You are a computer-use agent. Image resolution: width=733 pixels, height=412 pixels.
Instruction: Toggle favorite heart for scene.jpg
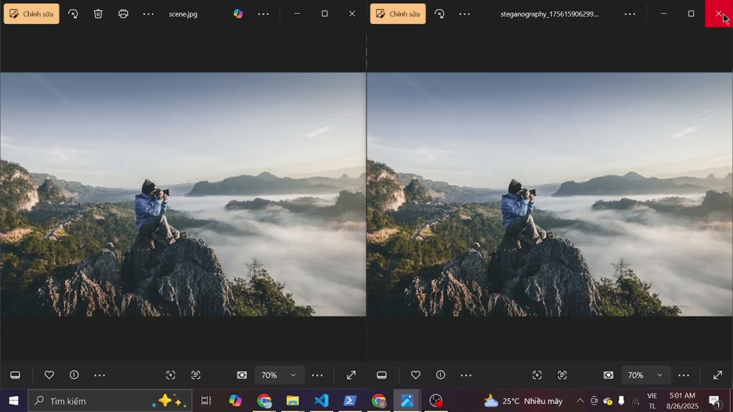(x=49, y=375)
